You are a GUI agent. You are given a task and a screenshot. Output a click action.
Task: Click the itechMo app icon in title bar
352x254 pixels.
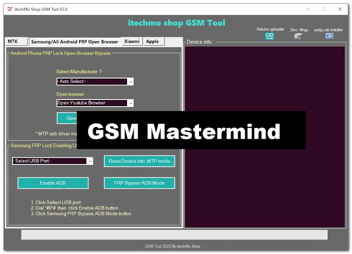click(x=10, y=9)
